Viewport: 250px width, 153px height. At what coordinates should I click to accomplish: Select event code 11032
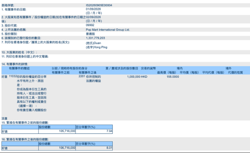point(13,76)
